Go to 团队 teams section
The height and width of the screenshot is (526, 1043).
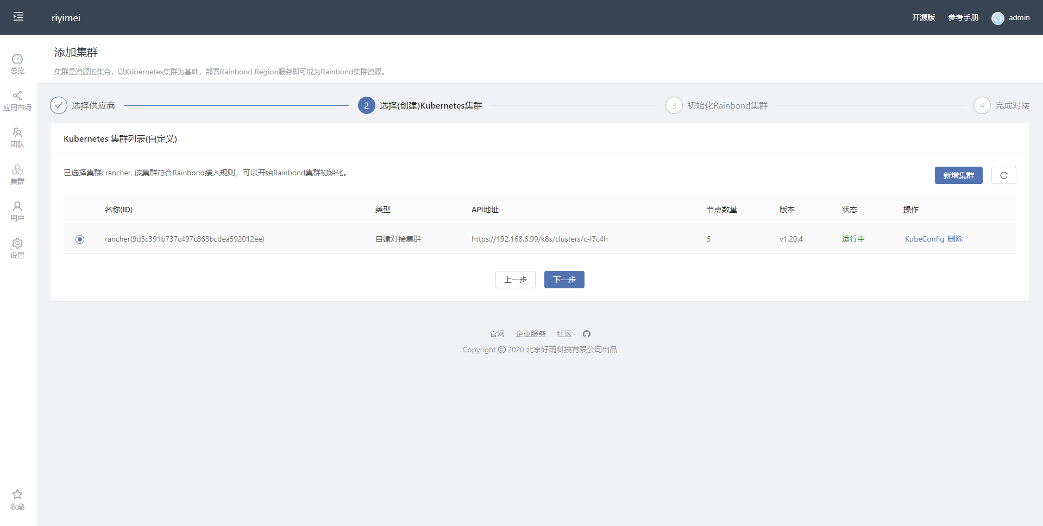coord(17,138)
